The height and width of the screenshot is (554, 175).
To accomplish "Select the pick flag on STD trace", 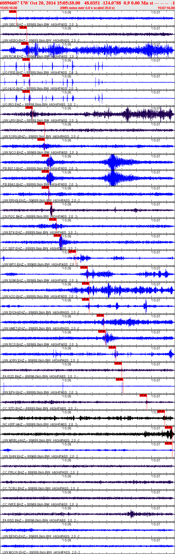I will coord(143,395).
